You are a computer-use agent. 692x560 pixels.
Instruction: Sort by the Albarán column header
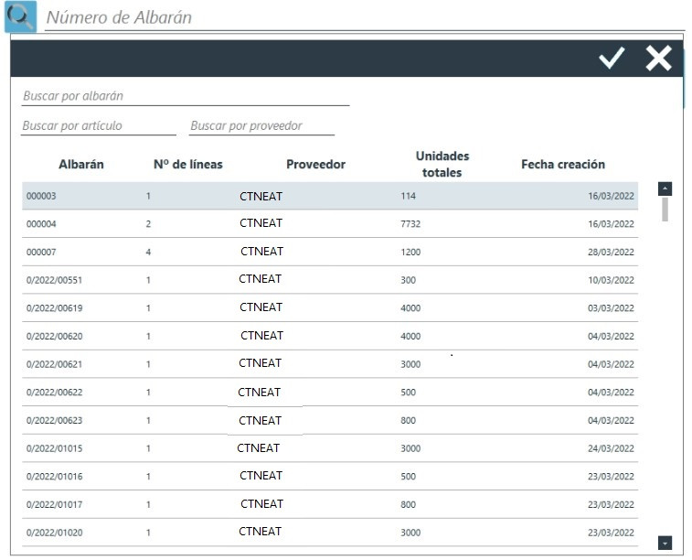tap(81, 165)
